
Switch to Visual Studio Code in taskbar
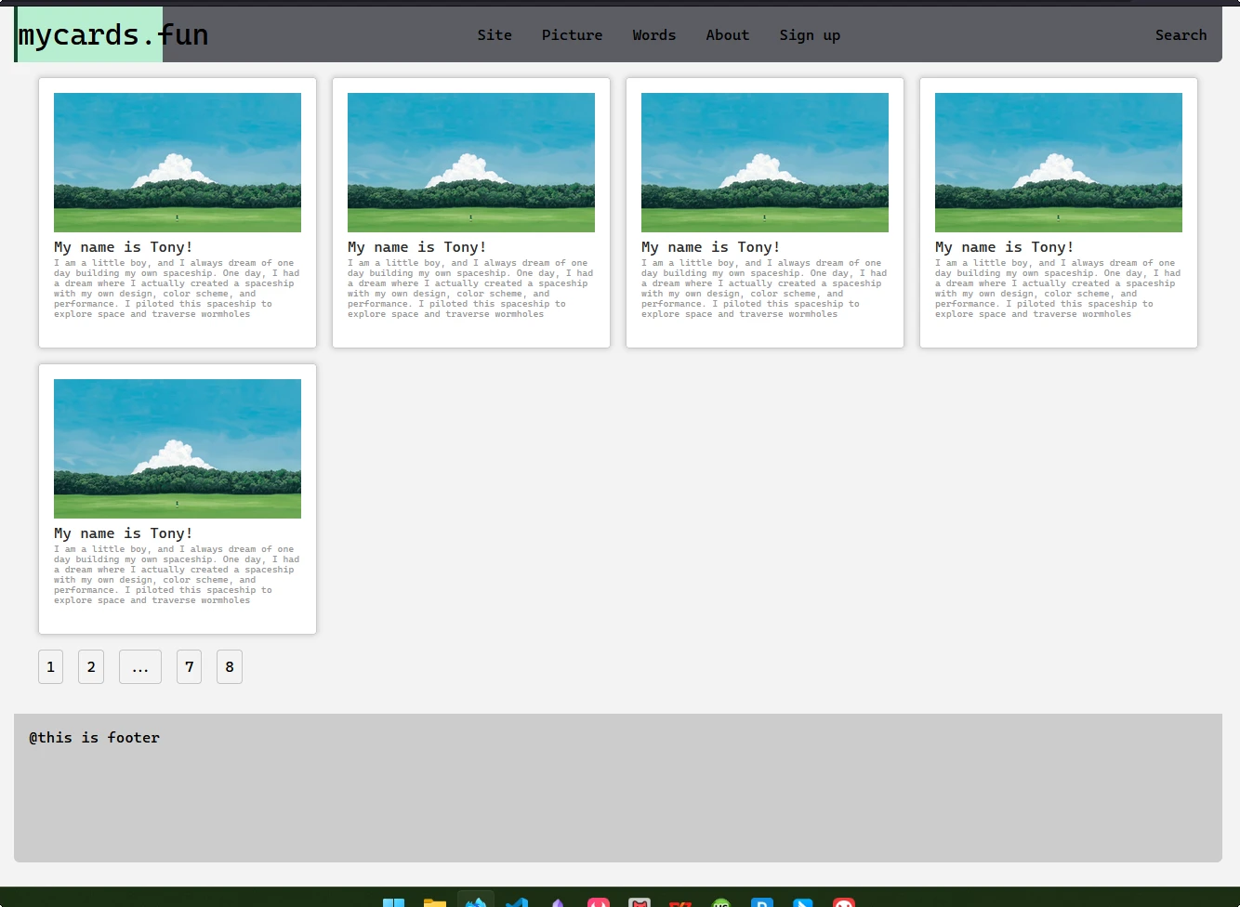(x=517, y=901)
